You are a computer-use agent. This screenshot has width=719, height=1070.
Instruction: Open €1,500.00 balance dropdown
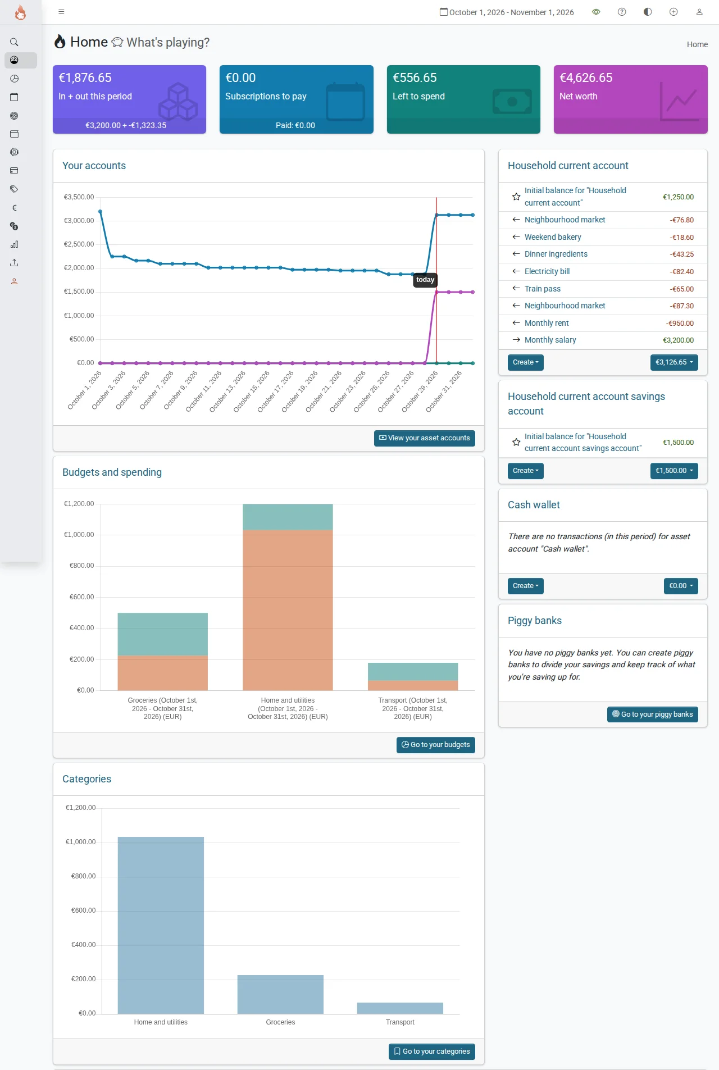674,471
